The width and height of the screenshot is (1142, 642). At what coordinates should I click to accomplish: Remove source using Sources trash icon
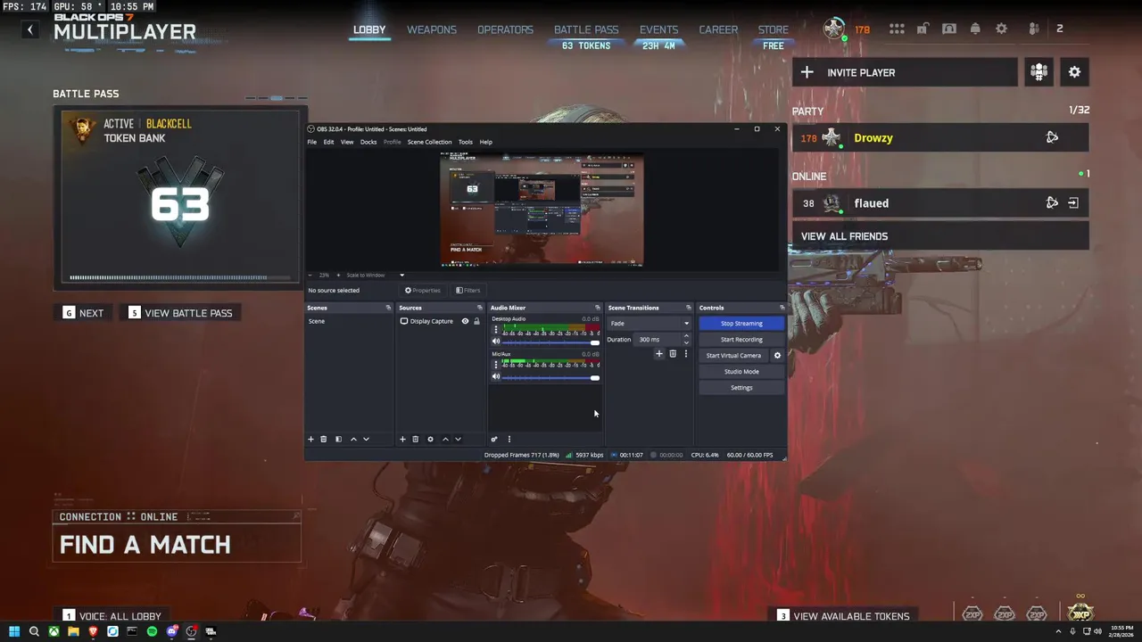415,439
